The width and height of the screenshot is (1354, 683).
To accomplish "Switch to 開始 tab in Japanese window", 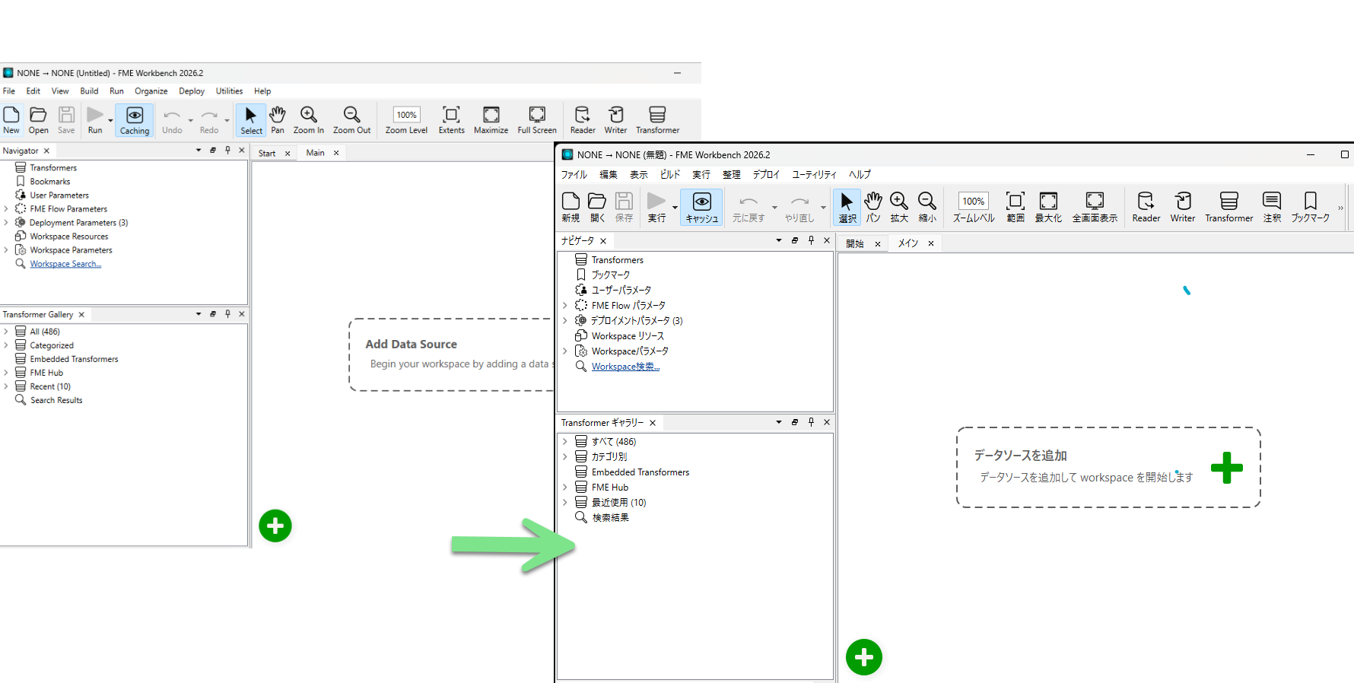I will click(855, 244).
